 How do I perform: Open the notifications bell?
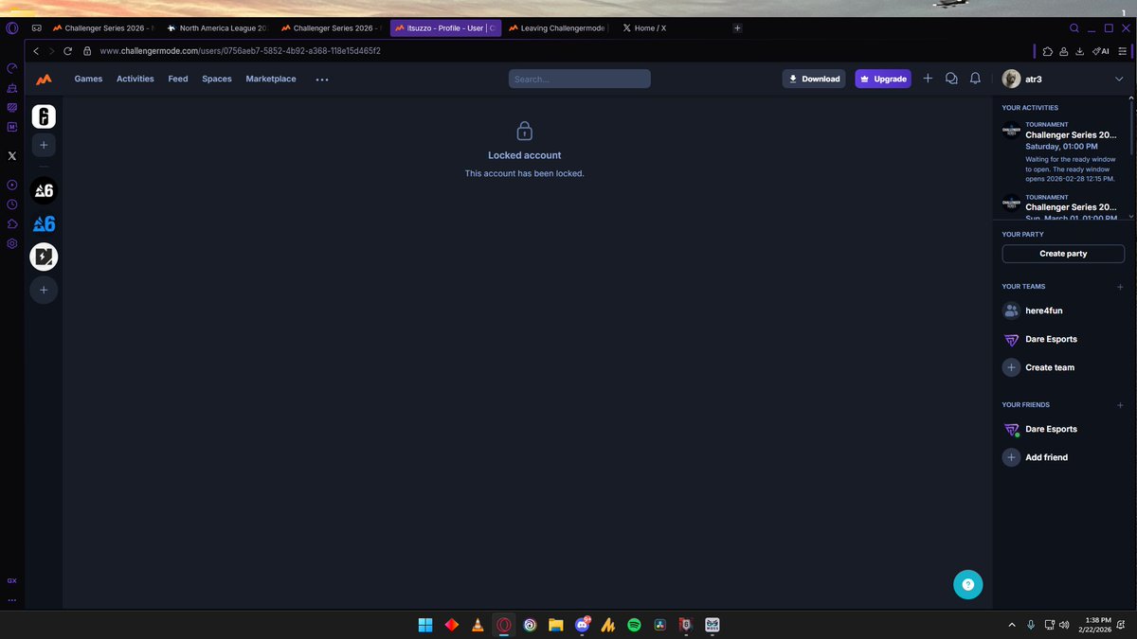(x=975, y=79)
